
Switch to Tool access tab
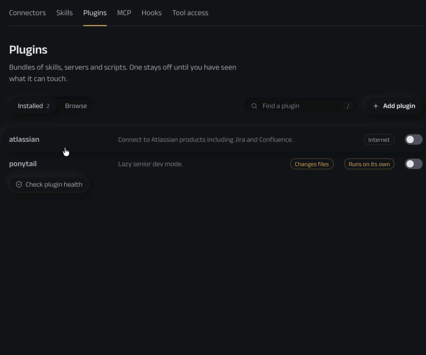pyautogui.click(x=190, y=13)
